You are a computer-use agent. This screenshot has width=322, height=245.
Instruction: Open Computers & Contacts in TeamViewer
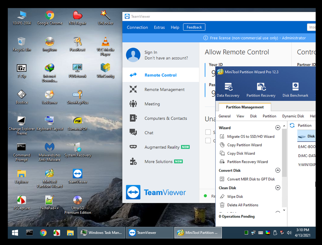161,118
